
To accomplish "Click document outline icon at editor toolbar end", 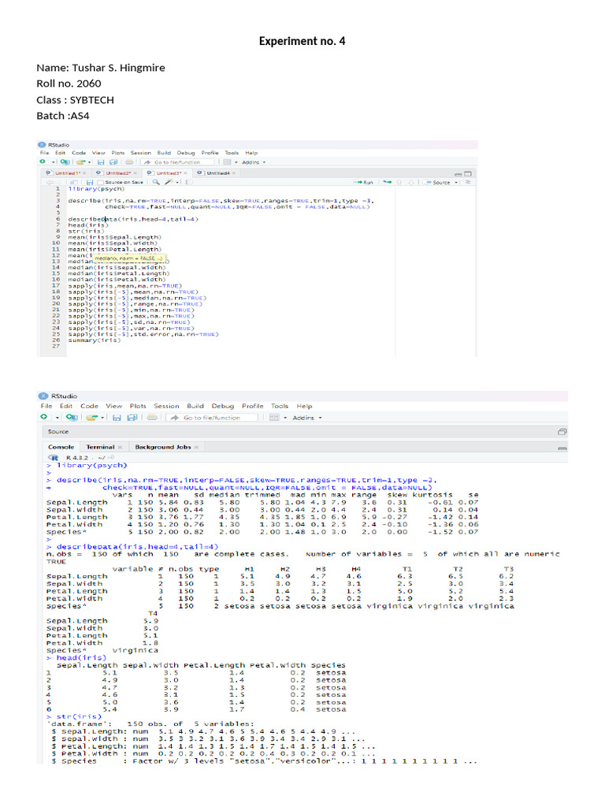I will [x=468, y=182].
